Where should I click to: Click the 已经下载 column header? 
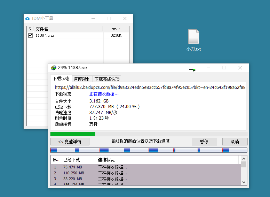tap(78, 160)
